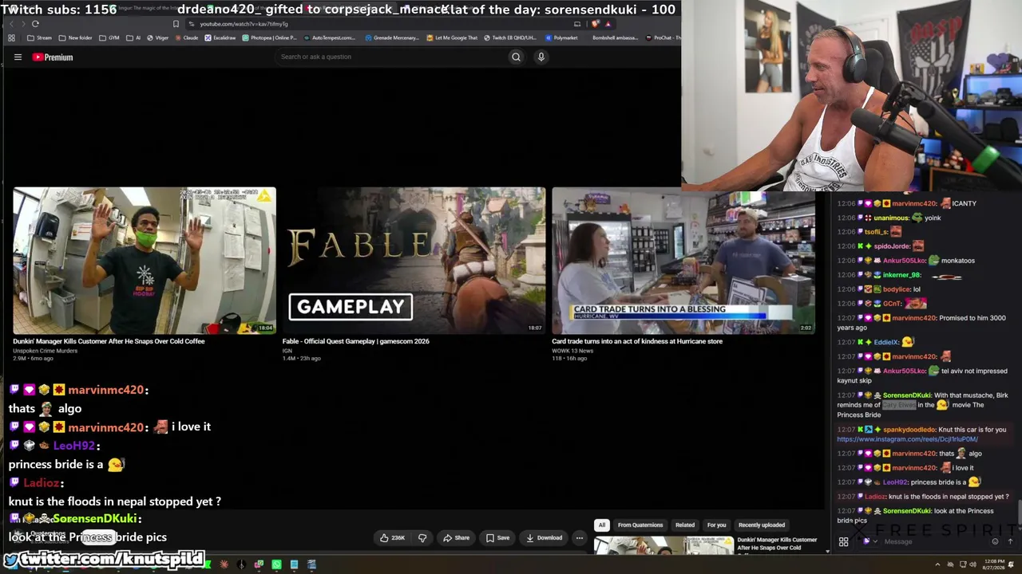
Task: Open the AI bookmark folder
Action: pyautogui.click(x=133, y=37)
